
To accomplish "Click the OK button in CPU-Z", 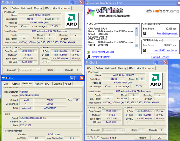I will pyautogui.click(x=159, y=138).
